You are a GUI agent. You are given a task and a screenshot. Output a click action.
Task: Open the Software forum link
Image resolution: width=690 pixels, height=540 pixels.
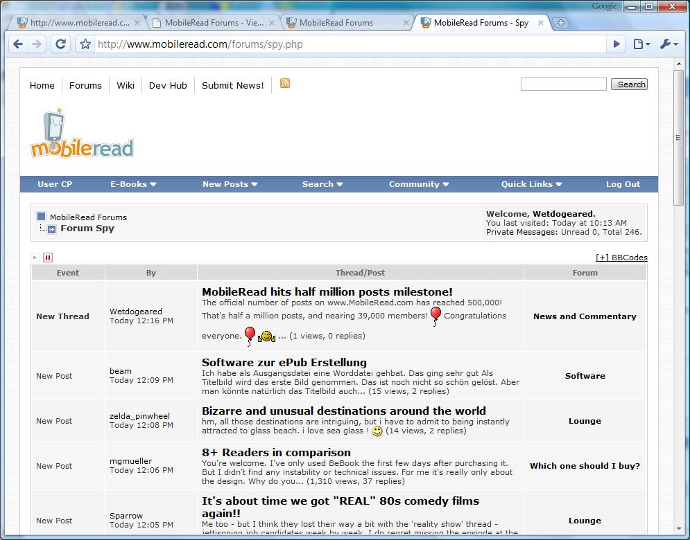coord(585,376)
